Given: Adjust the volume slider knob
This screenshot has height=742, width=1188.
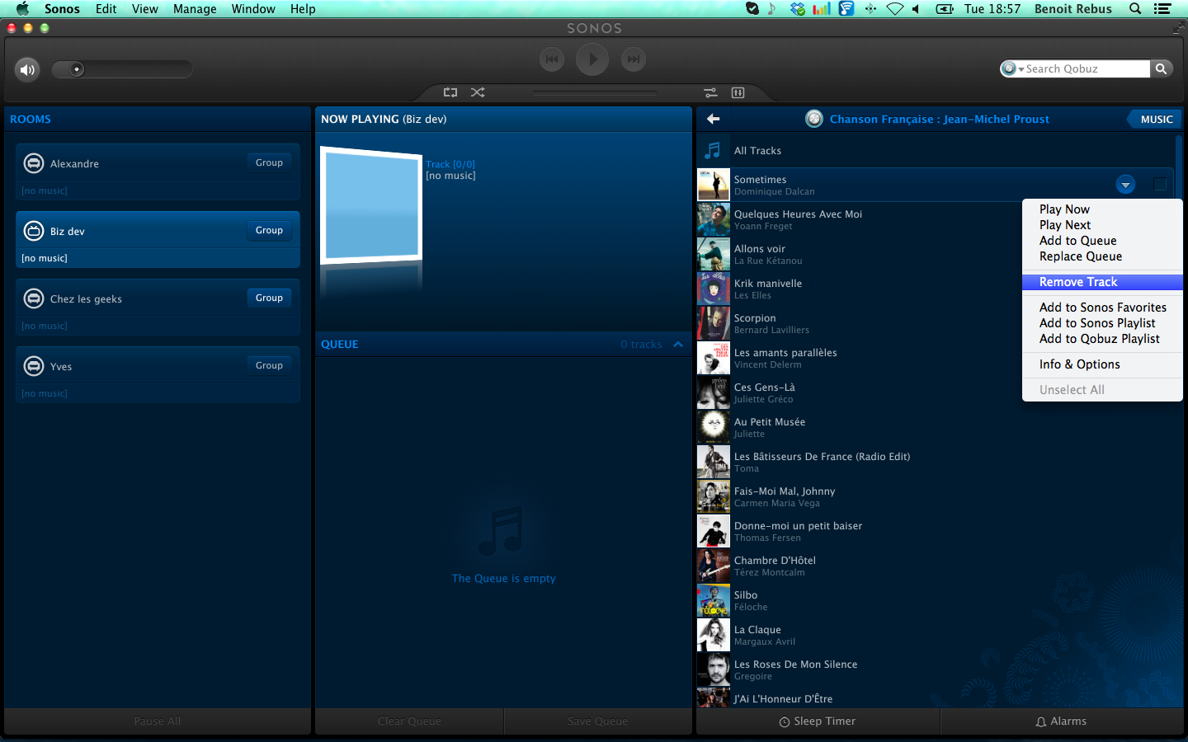Looking at the screenshot, I should point(77,69).
